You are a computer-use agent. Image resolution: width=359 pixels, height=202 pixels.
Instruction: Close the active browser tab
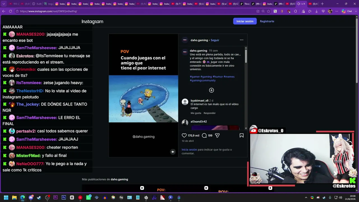point(304,4)
